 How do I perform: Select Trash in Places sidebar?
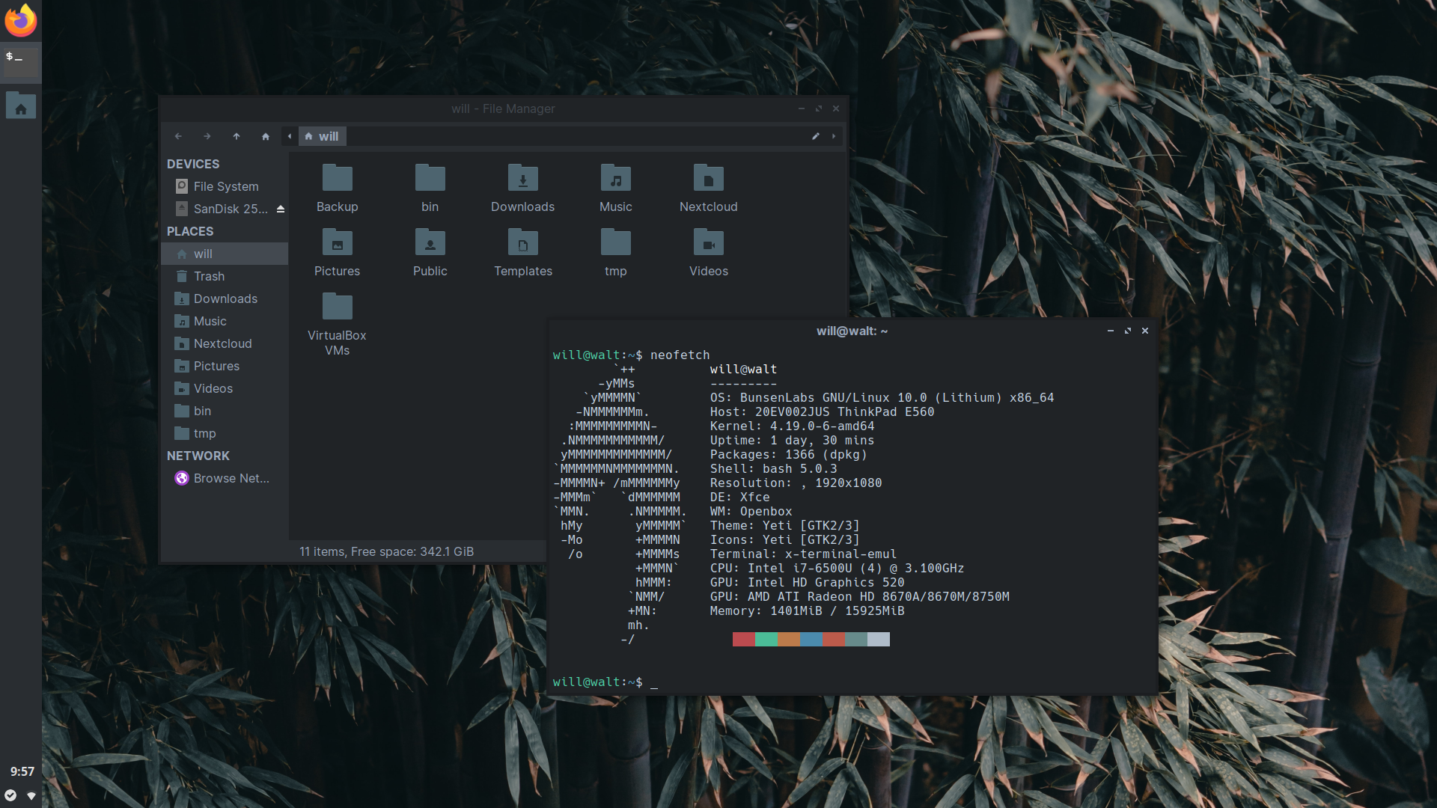pos(209,276)
